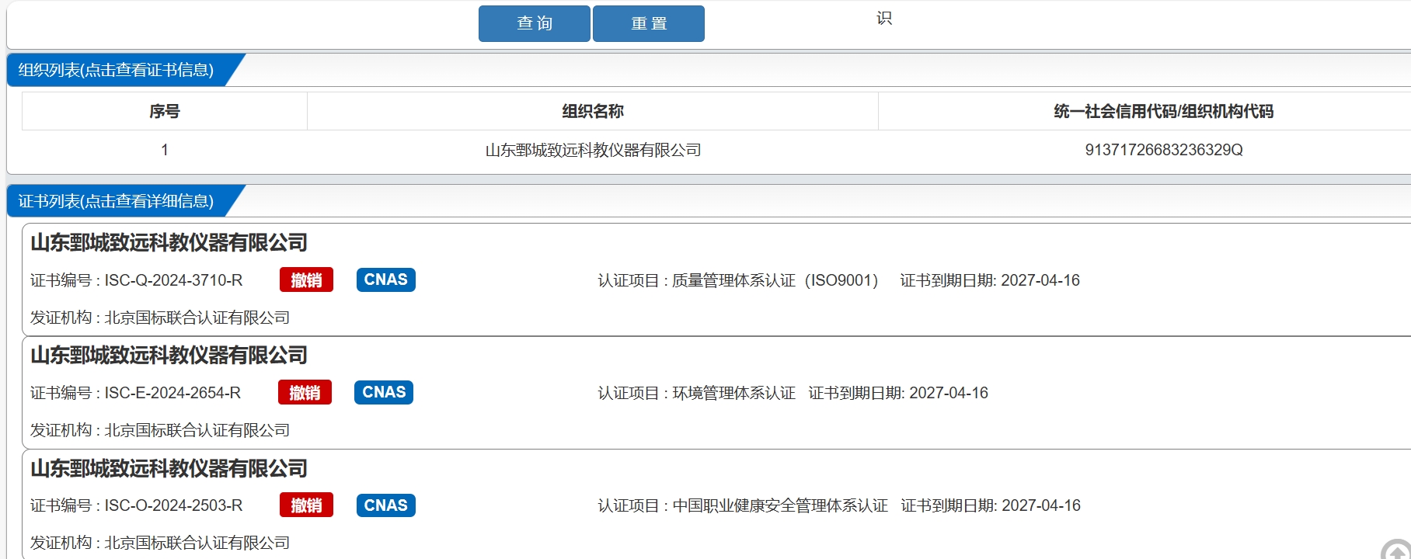
Task: Open organization 山东鄄城致远科教仪器有限公司 in the table row
Action: [593, 150]
